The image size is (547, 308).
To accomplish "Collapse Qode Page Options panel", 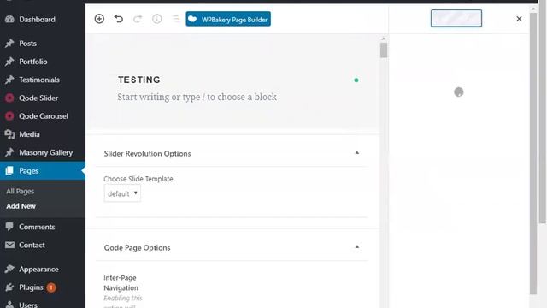I will 357,247.
